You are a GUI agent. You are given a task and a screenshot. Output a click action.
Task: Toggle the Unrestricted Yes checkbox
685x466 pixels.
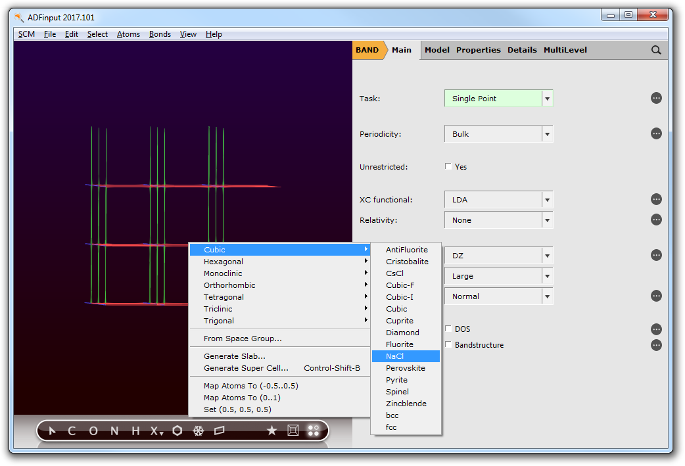click(x=448, y=167)
